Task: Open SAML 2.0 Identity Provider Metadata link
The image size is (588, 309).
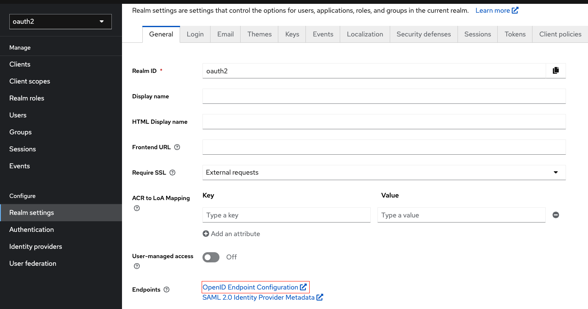Action: pyautogui.click(x=263, y=298)
